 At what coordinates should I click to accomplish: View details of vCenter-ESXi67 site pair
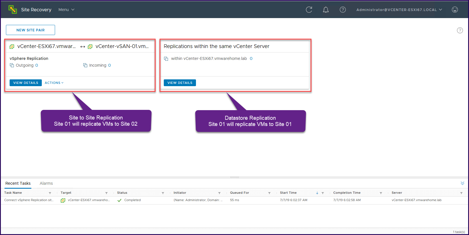point(26,83)
